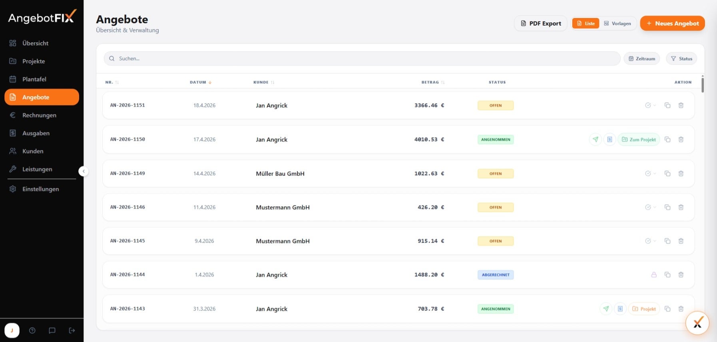The width and height of the screenshot is (717, 342).
Task: Open the Übersicht dashboard in the sidebar
Action: (x=42, y=43)
